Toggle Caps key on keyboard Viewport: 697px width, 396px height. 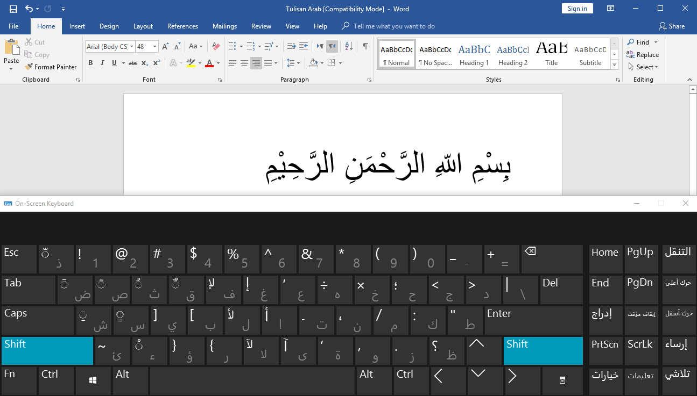tap(38, 320)
